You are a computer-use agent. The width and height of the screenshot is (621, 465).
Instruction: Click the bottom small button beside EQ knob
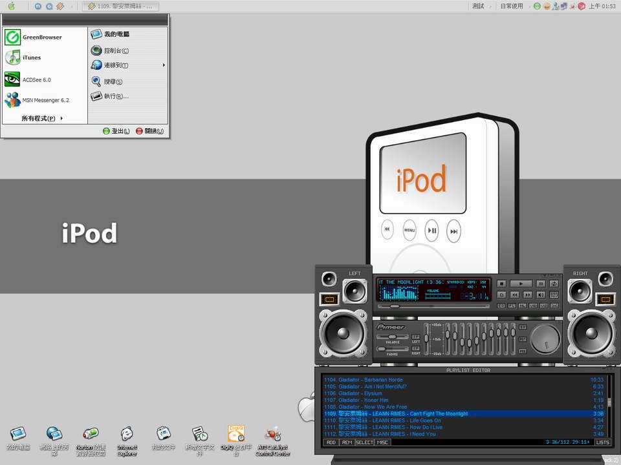[x=523, y=351]
